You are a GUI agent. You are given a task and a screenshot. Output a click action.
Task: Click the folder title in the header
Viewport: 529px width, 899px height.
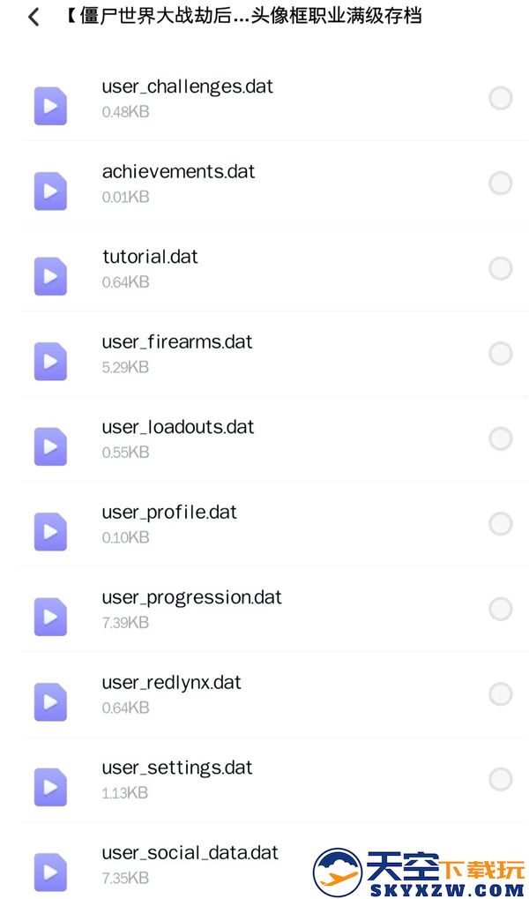243,16
